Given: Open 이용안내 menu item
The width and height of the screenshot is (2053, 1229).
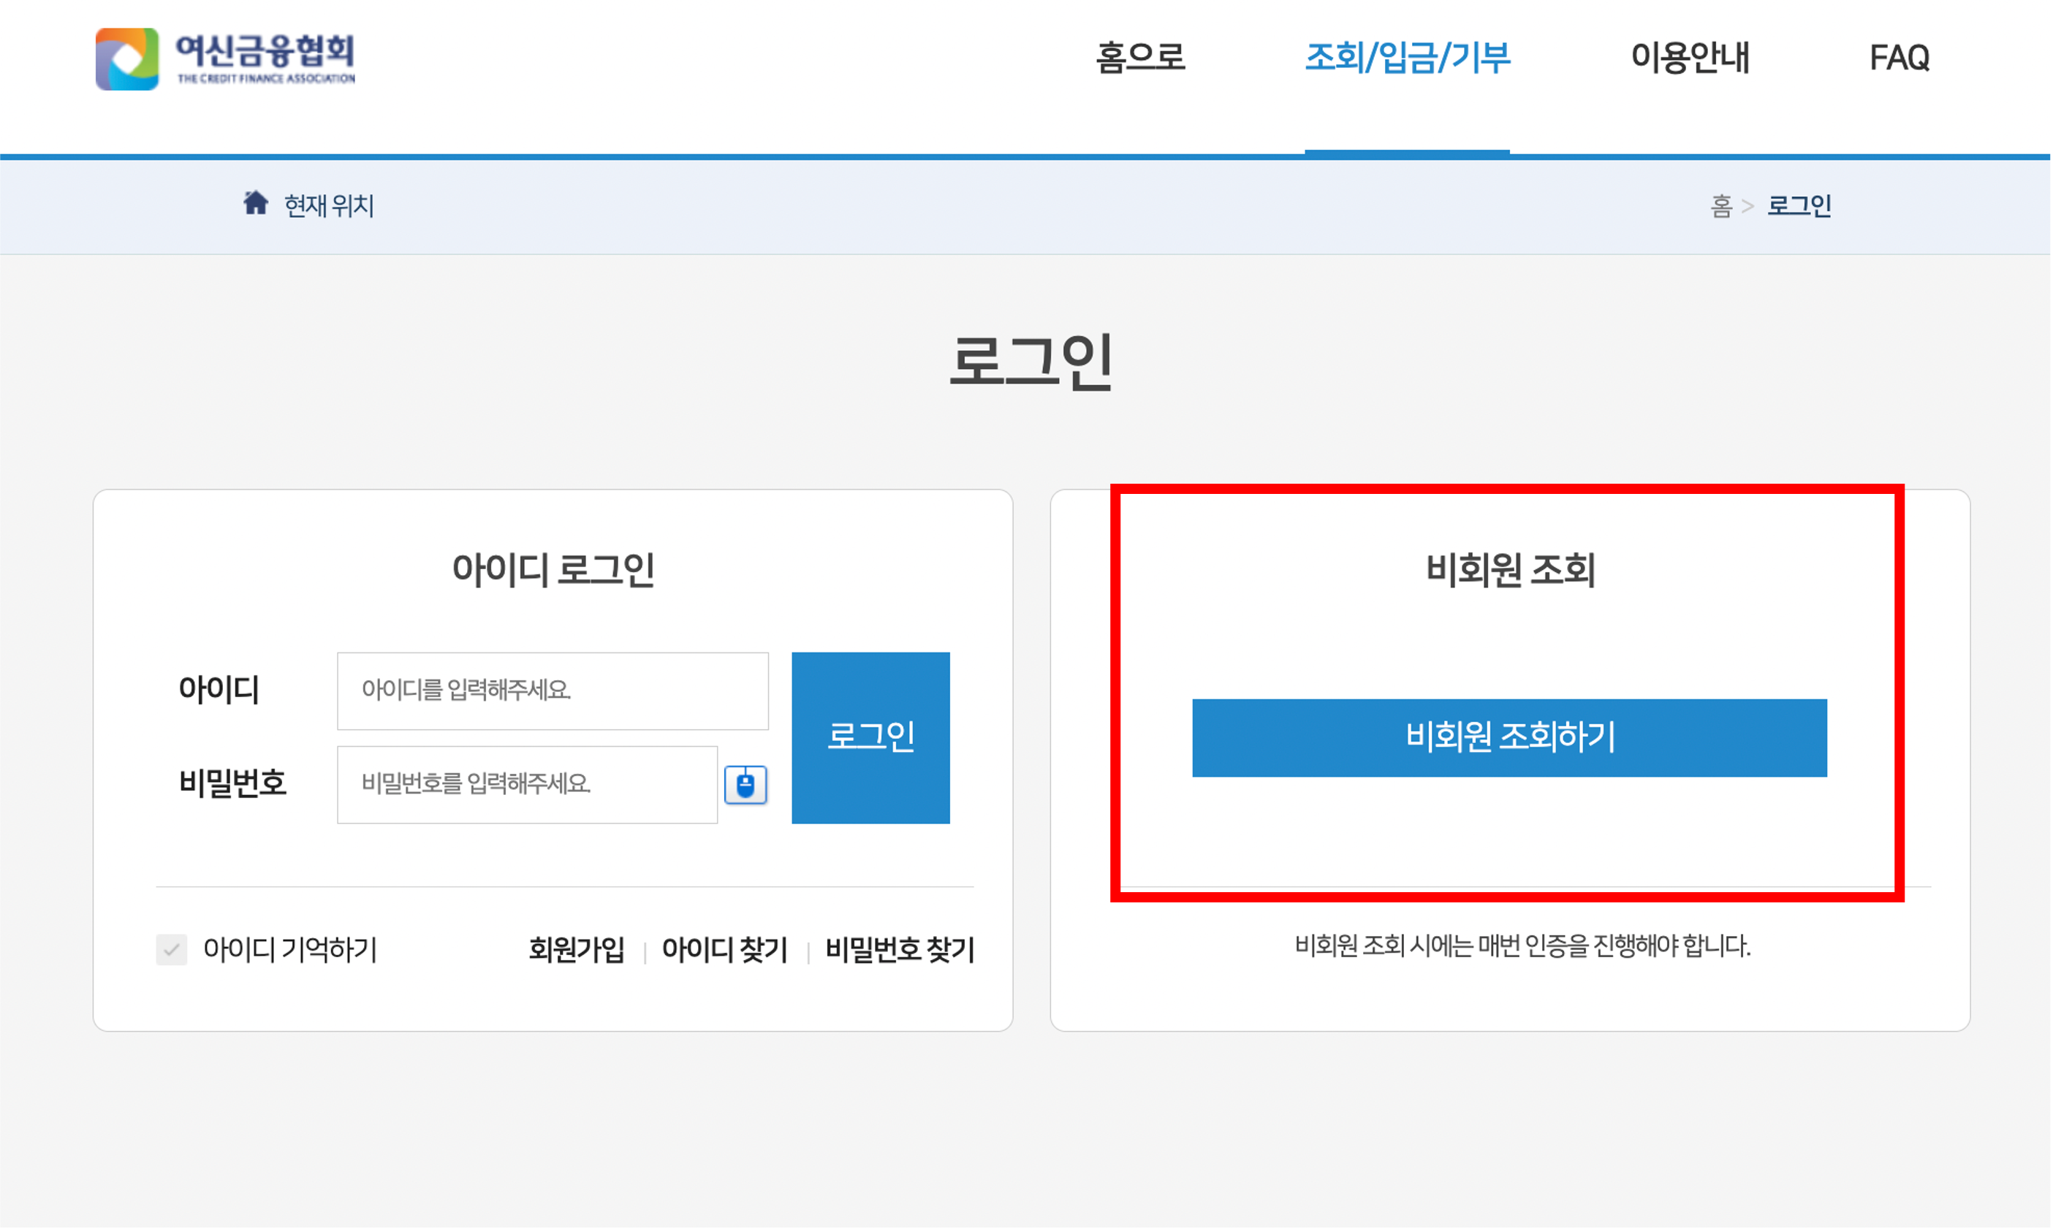Looking at the screenshot, I should (x=1690, y=58).
